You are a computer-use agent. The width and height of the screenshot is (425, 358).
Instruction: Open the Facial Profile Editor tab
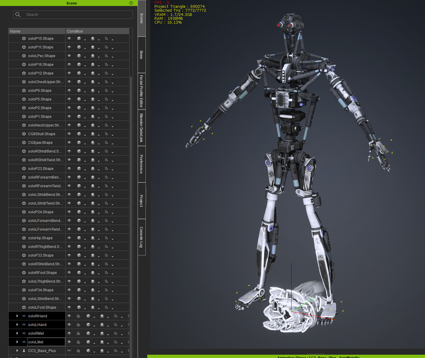[142, 91]
